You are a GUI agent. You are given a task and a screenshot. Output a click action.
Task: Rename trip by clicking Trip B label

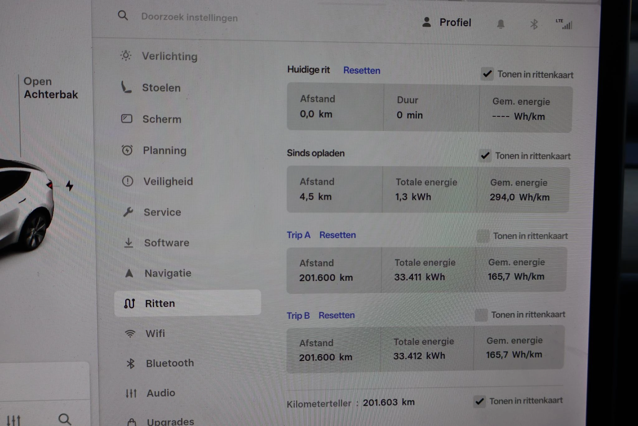(298, 316)
